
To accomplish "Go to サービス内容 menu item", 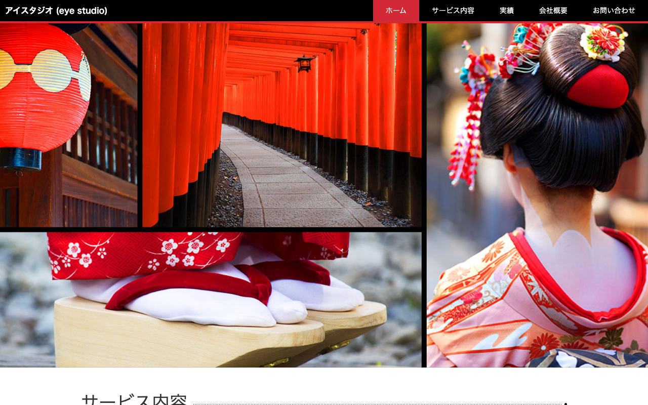I will pos(453,11).
